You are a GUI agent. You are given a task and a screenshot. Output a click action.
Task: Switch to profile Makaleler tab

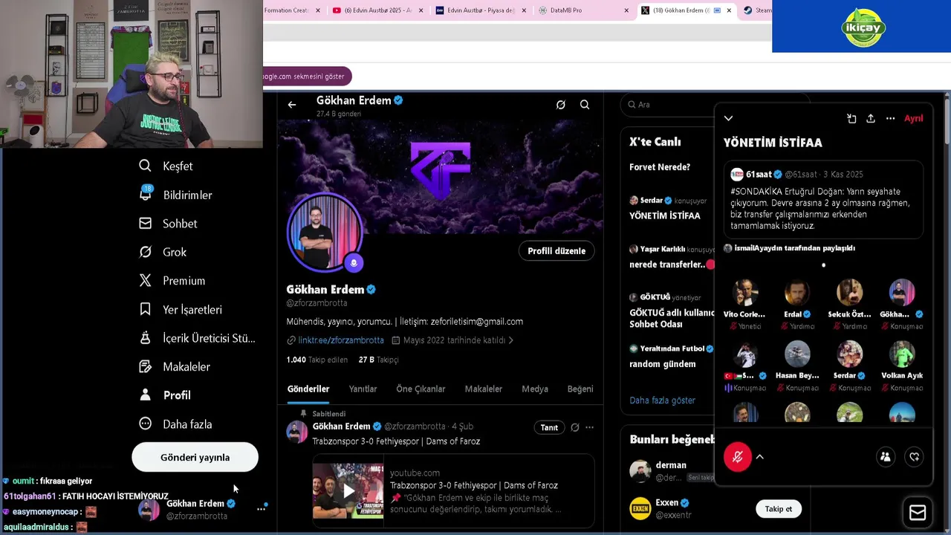tap(484, 389)
